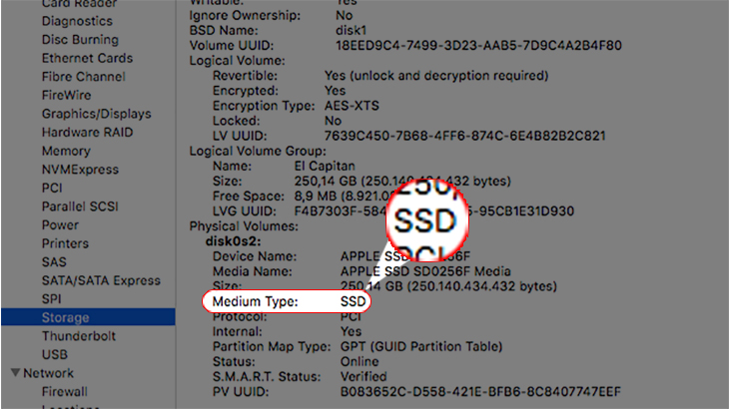This screenshot has width=729, height=409.
Task: Click the Medium Type label
Action: 255,302
